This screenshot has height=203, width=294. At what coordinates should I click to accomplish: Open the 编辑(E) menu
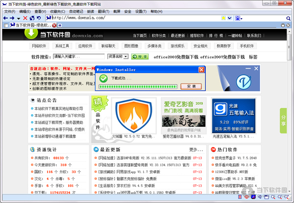(x=25, y=12)
